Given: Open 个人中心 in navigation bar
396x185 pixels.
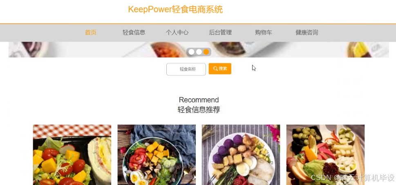Looking at the screenshot, I should coord(177,33).
